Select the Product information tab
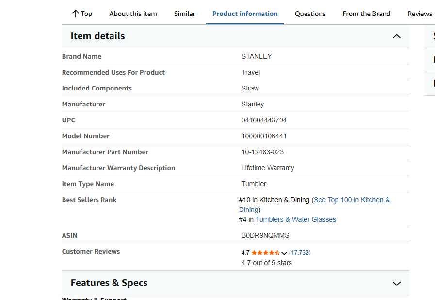The width and height of the screenshot is (435, 300). tap(245, 14)
